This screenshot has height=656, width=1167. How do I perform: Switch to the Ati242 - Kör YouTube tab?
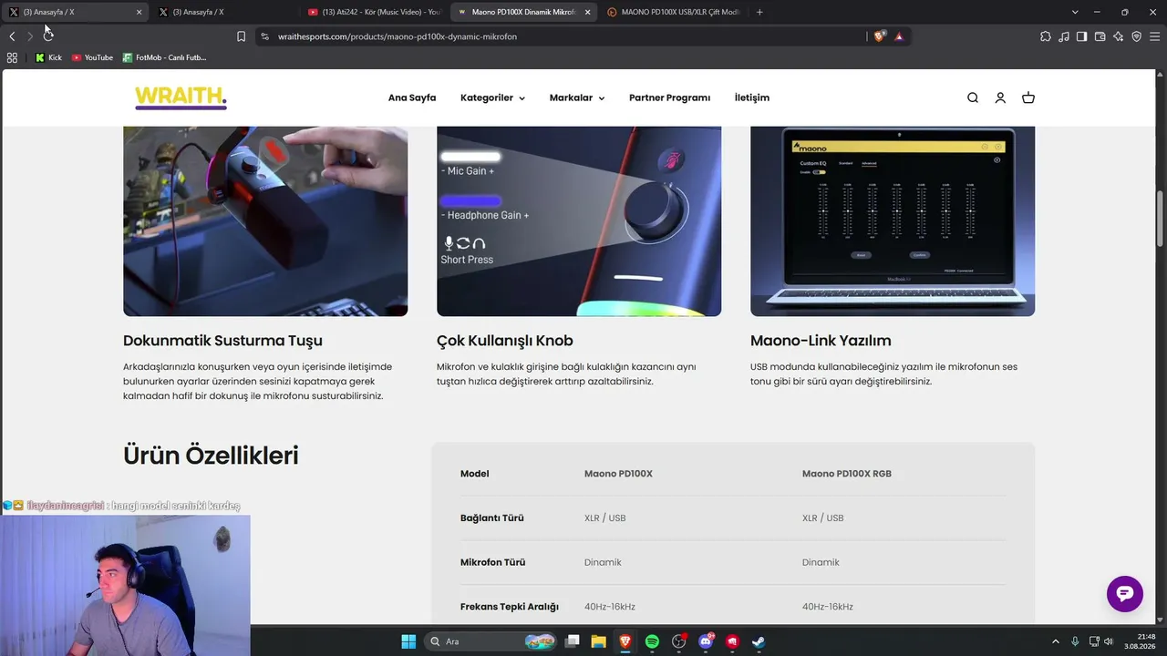[374, 12]
